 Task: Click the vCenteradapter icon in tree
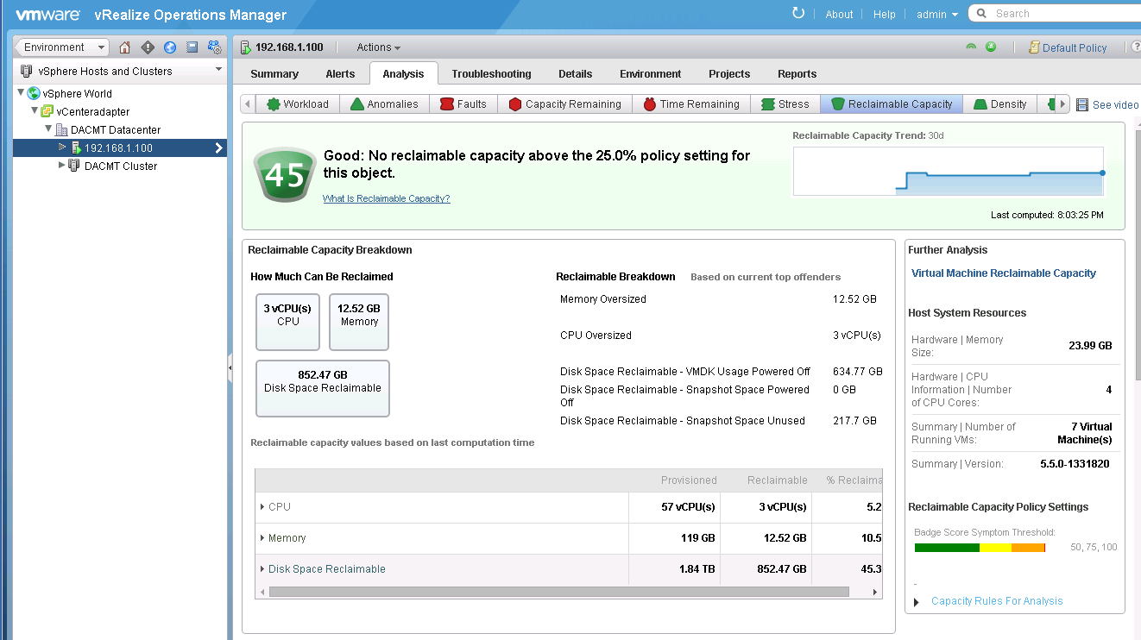[x=47, y=111]
